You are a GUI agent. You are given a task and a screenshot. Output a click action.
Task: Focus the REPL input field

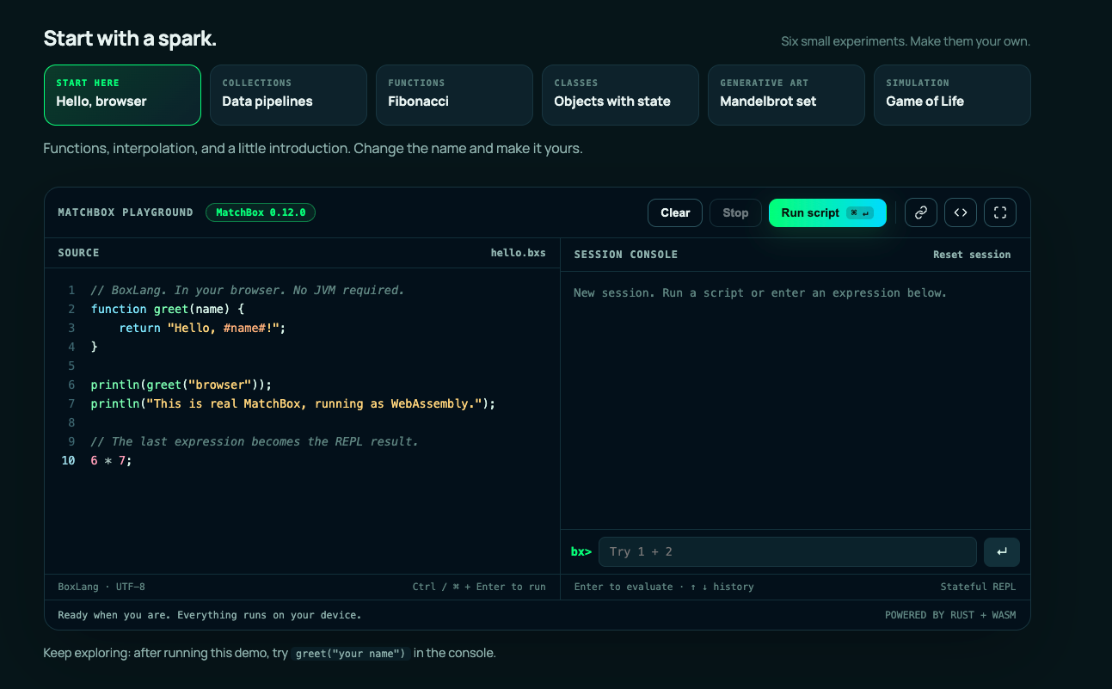pos(787,552)
